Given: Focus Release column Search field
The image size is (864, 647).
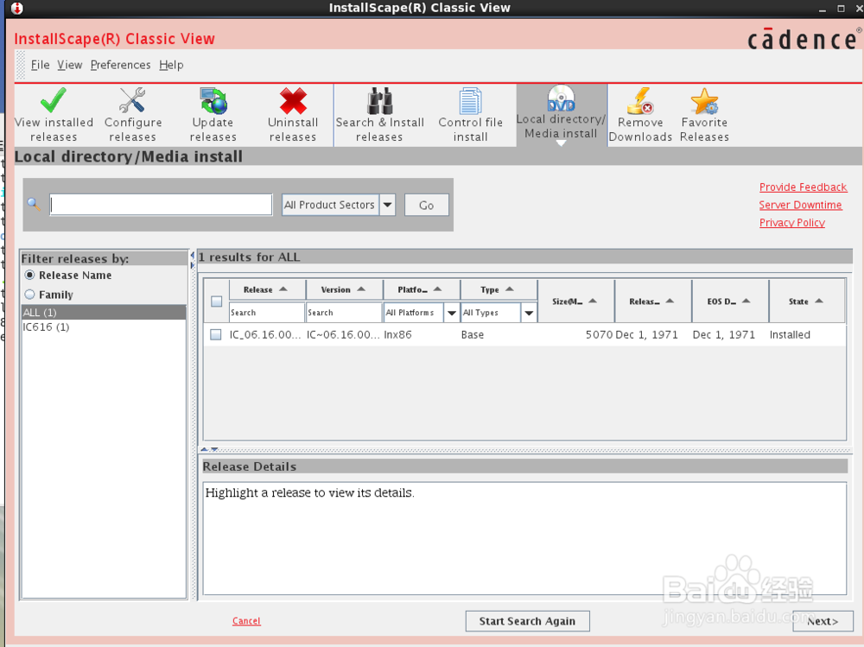Looking at the screenshot, I should tap(267, 313).
